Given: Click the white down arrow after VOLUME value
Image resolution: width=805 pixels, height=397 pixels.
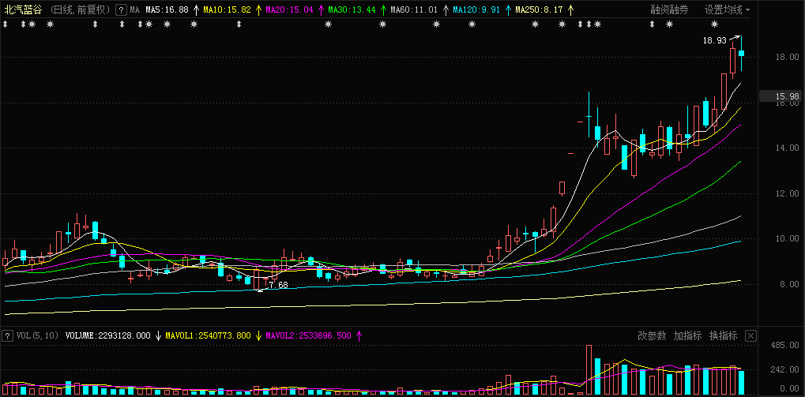Looking at the screenshot, I should tap(158, 336).
